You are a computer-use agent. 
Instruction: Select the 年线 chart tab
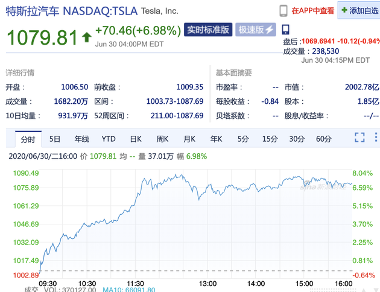coord(81,139)
